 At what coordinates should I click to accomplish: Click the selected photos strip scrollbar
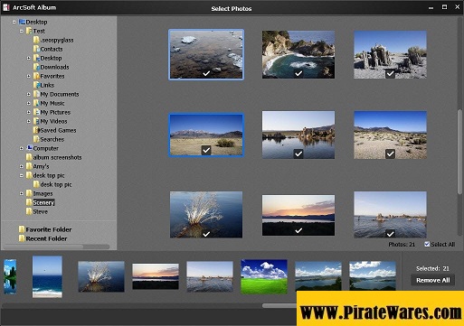279,305
